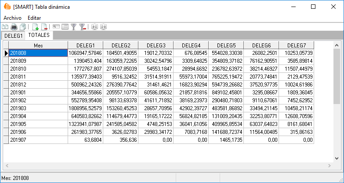This screenshot has height=183, width=344.
Task: Apply the filter using the funnel icon
Action: coord(74,27)
